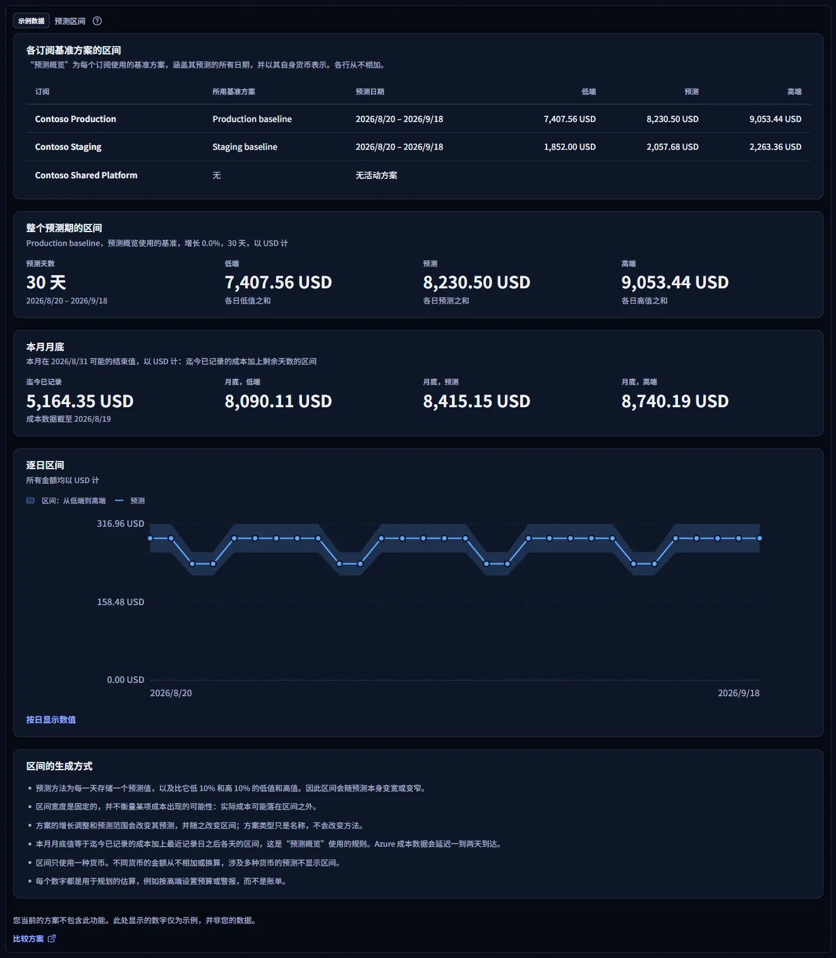Screen dimensions: 836x958
Task: Click the 逐日区间 section heading
Action: [45, 465]
